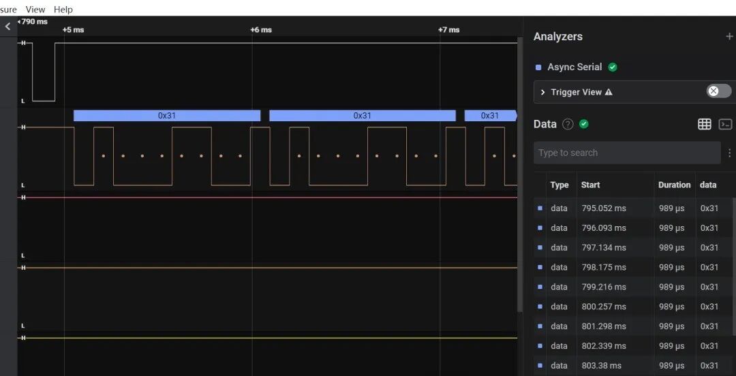Select the row starting at 799.216 ms
Screen dimensions: 736x376
(632, 287)
